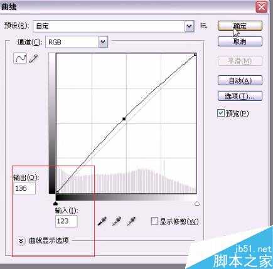
Task: Open the 预设 preset dropdown
Action: coord(114,26)
